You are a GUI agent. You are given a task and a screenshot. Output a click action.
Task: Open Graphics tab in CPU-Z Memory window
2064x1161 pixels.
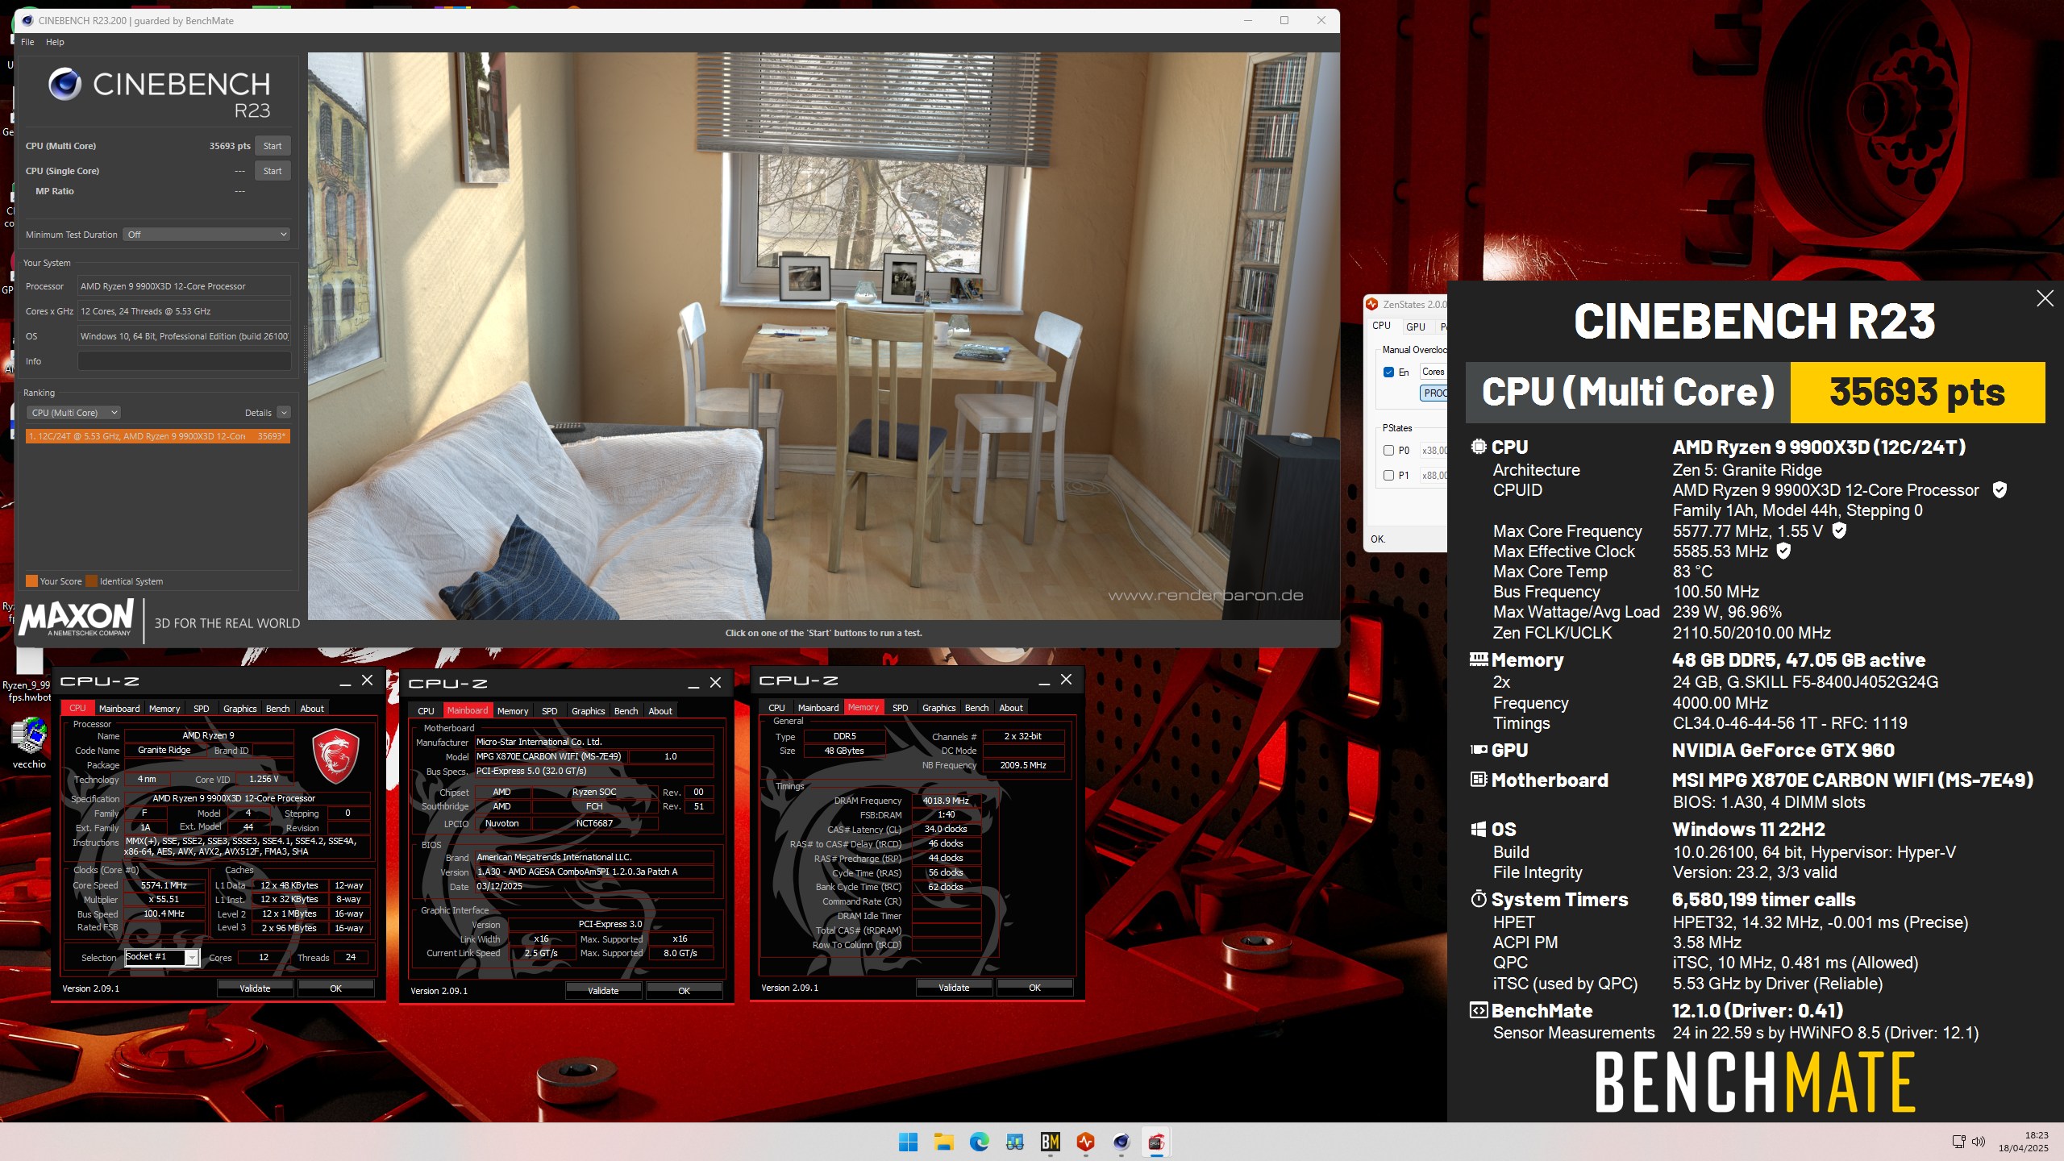click(938, 708)
